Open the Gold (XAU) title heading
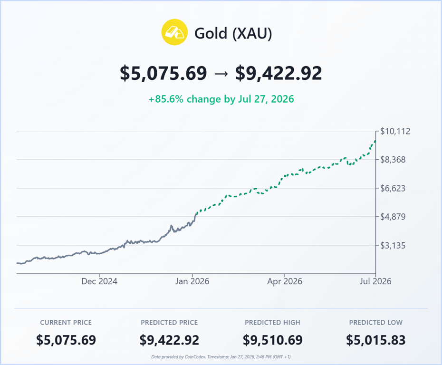This screenshot has height=365, width=442. (232, 33)
